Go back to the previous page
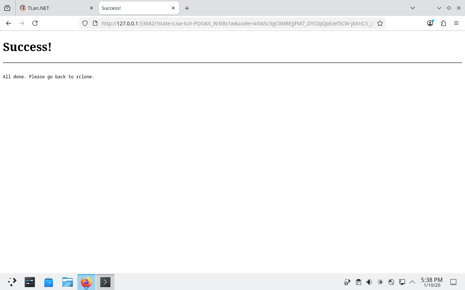The width and height of the screenshot is (465, 290). 9,23
